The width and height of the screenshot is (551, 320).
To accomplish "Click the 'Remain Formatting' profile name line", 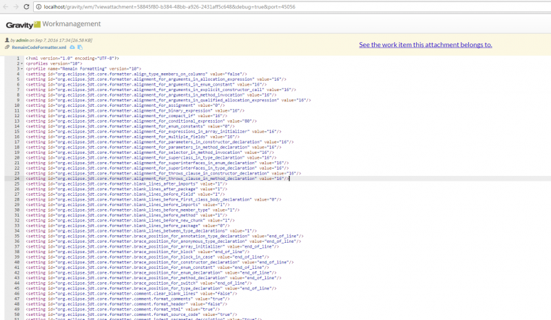I will point(83,69).
